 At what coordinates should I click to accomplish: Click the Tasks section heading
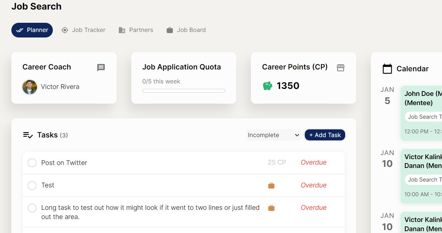47,135
